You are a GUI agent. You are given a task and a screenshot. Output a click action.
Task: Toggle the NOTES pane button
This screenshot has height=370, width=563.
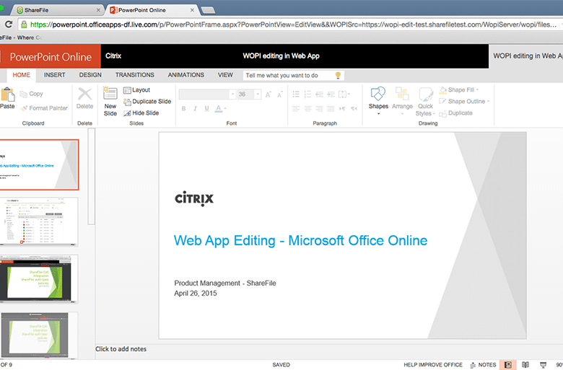pyautogui.click(x=483, y=365)
